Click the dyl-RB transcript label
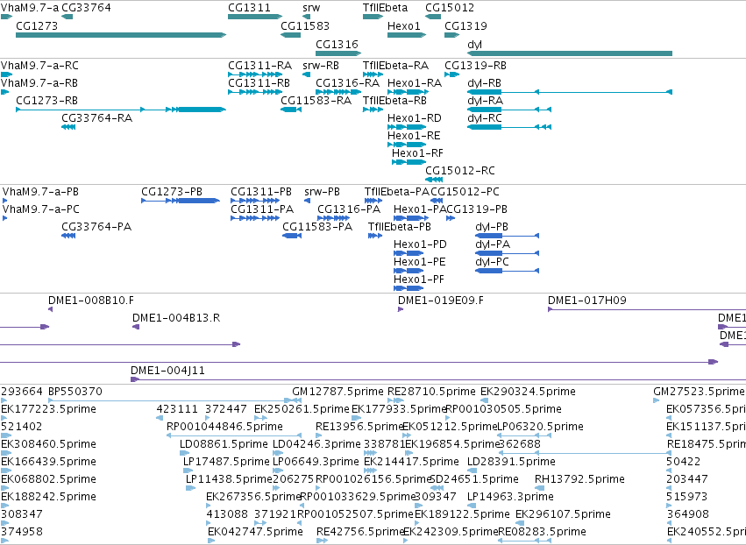The width and height of the screenshot is (746, 545). coord(484,83)
